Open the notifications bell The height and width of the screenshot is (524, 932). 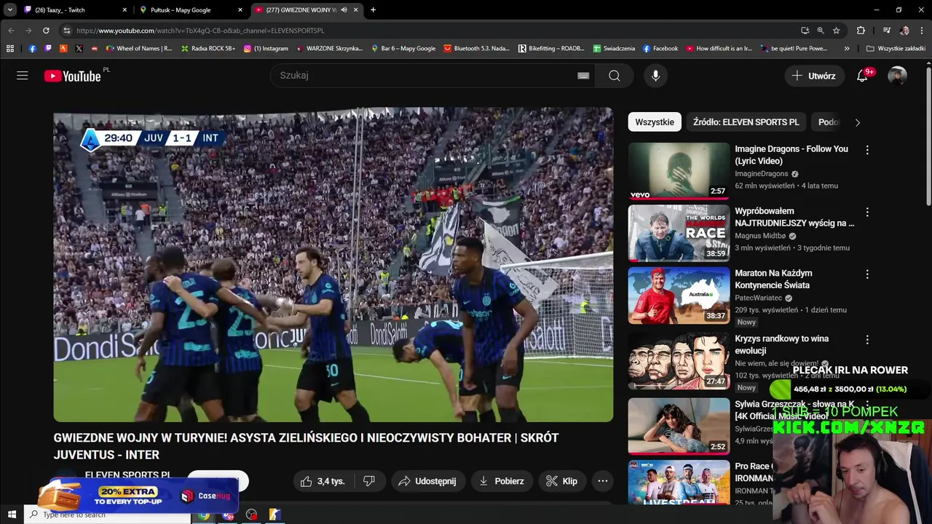pos(862,76)
